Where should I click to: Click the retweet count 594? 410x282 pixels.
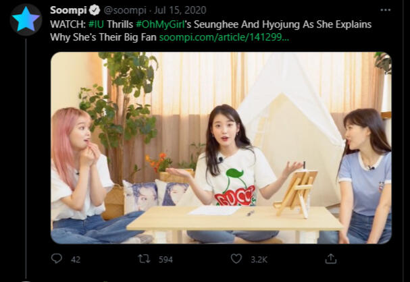pyautogui.click(x=165, y=259)
